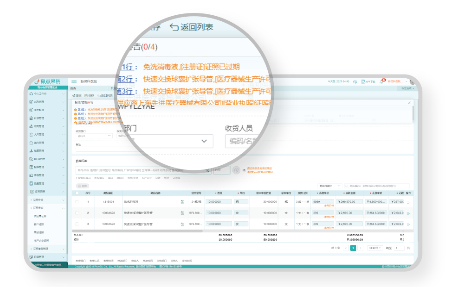Open the 30条/页 page size dropdown
The width and height of the screenshot is (464, 287).
[375, 248]
